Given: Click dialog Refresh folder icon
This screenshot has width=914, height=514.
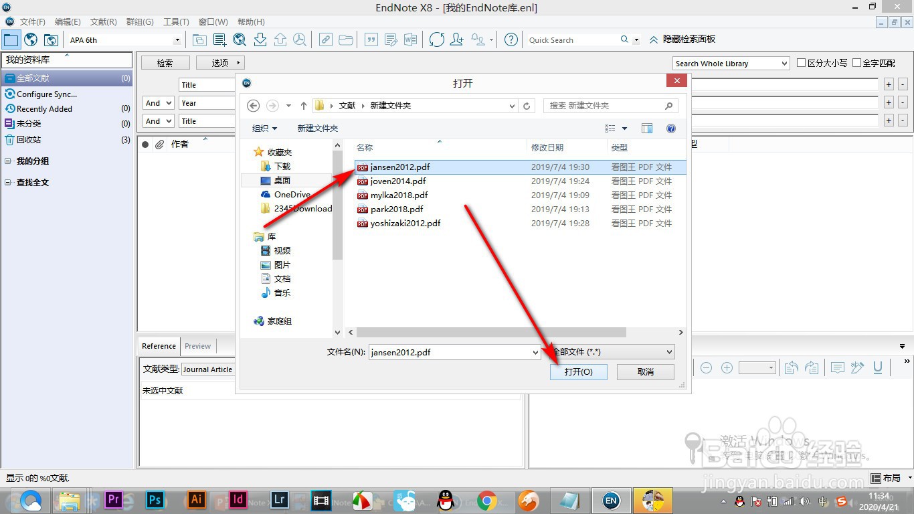Looking at the screenshot, I should pyautogui.click(x=527, y=106).
